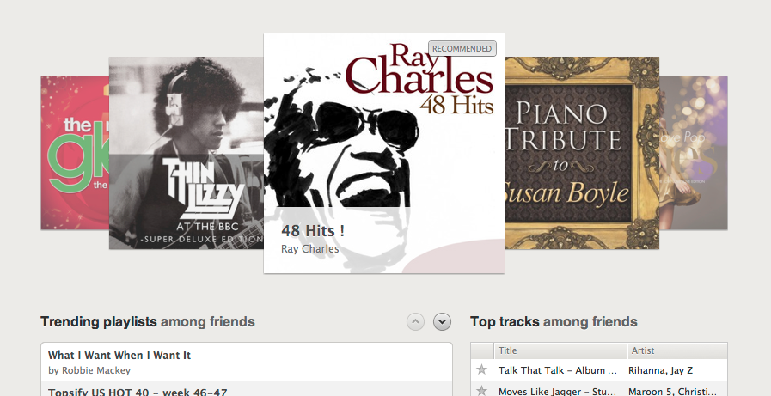Screen dimensions: 771x396
Task: Select the Love Pop album cover
Action: [x=694, y=153]
